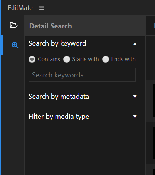Click the EditMate panel title
The image size is (155, 175).
20,8
